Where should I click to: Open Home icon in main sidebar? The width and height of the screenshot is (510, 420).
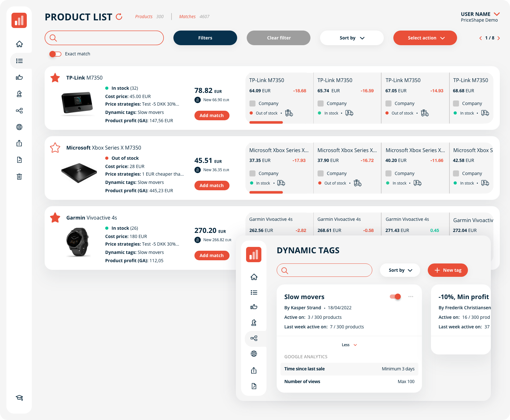(x=19, y=44)
